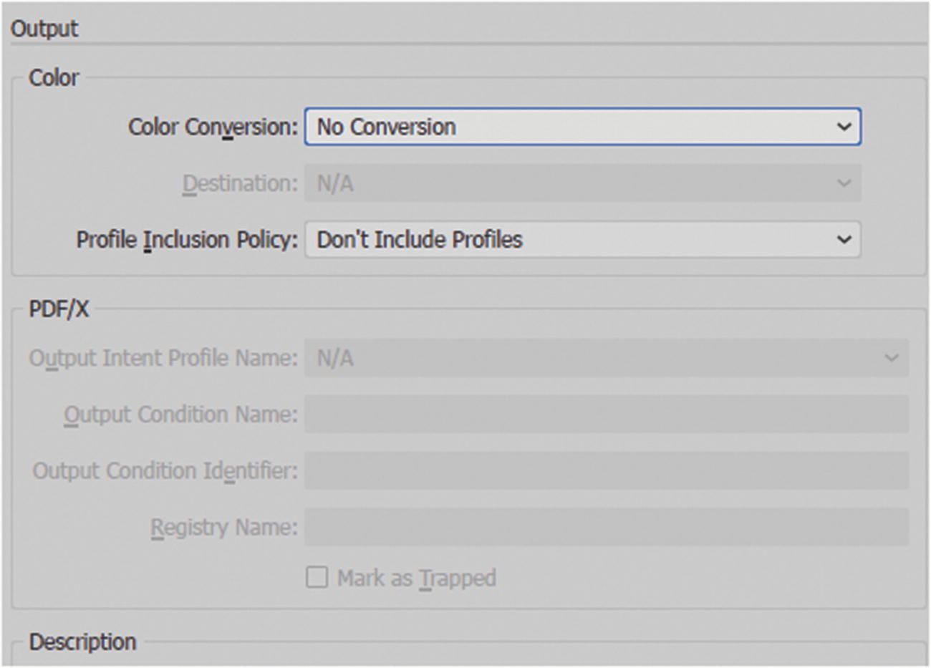Click the "Output Condition Name:" label
The height and width of the screenshot is (668, 931).
point(180,414)
